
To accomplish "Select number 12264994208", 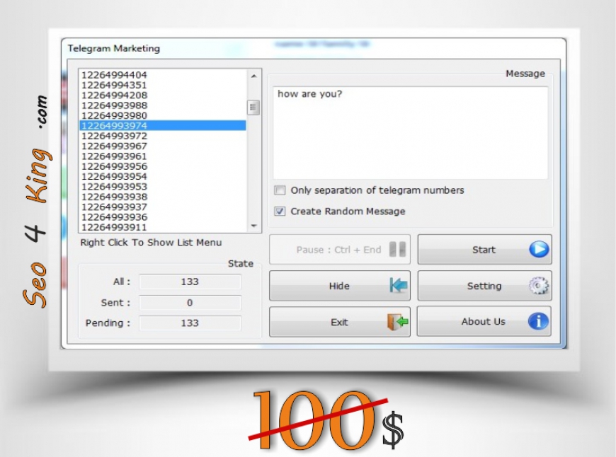I will (x=163, y=96).
